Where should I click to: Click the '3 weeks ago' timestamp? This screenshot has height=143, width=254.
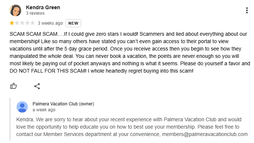(50, 23)
